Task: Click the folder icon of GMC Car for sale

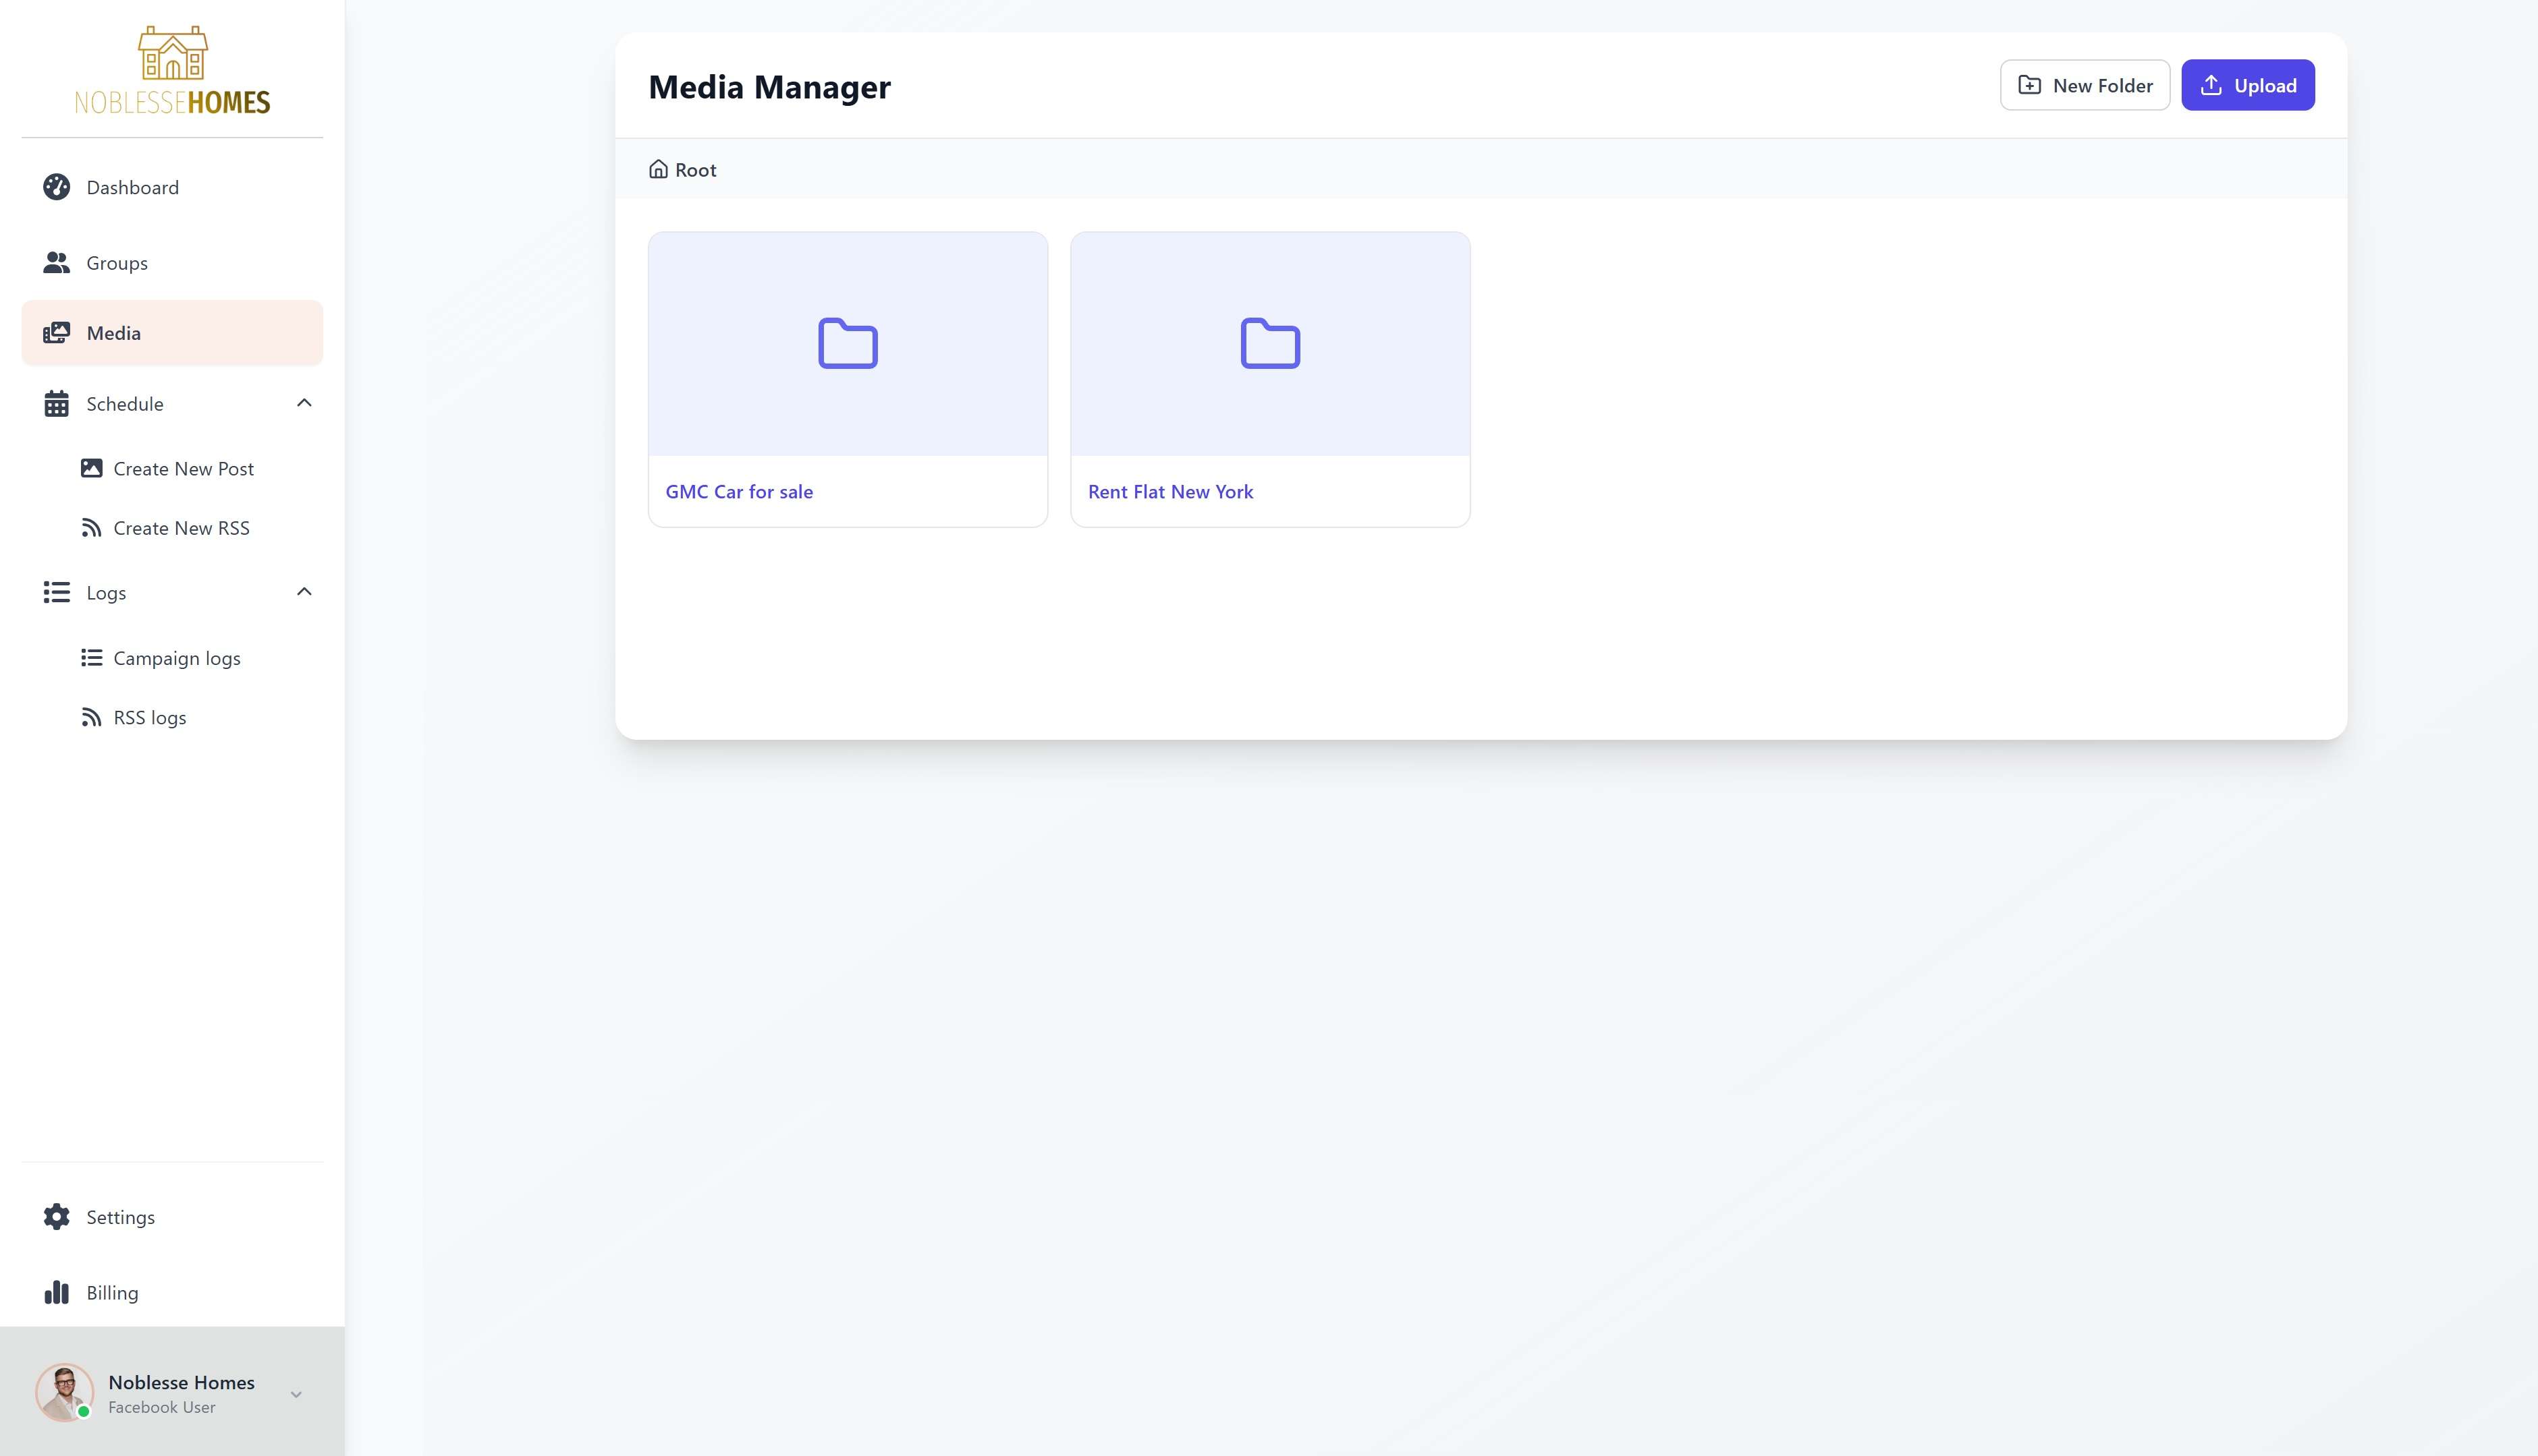Action: (848, 343)
